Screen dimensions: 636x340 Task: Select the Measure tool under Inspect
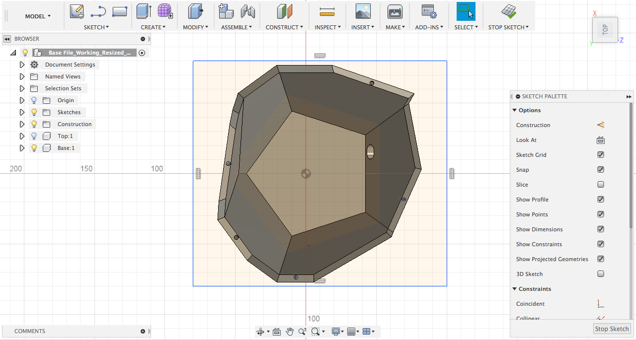pyautogui.click(x=327, y=11)
